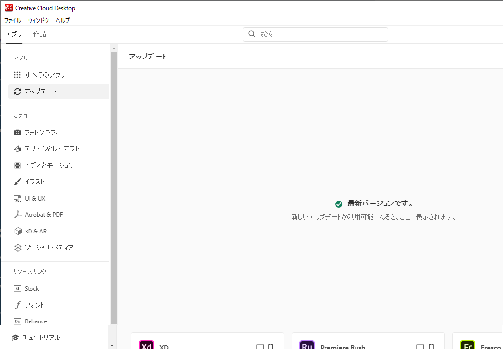The image size is (503, 350).
Task: Click the search magnifier icon
Action: 252,34
